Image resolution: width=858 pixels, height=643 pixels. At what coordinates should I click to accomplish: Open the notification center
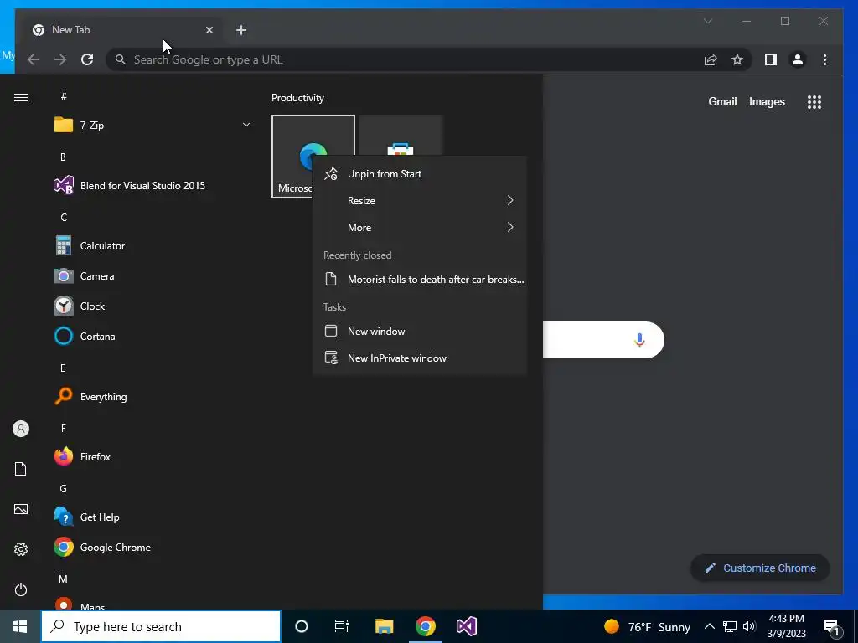point(831,626)
